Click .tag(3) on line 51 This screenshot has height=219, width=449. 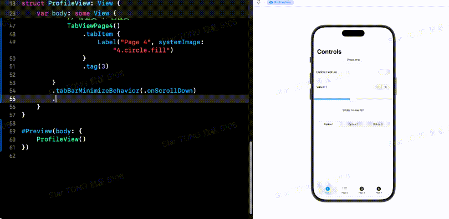[96, 66]
